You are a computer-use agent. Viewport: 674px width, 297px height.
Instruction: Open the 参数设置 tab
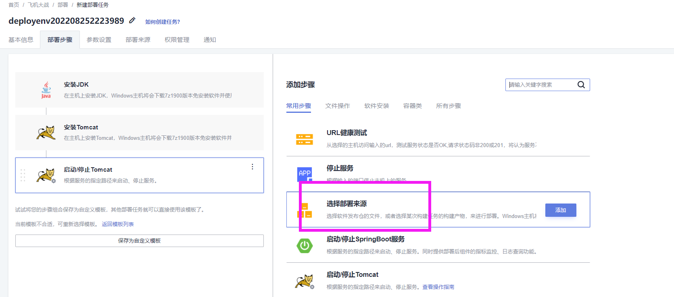tap(99, 40)
